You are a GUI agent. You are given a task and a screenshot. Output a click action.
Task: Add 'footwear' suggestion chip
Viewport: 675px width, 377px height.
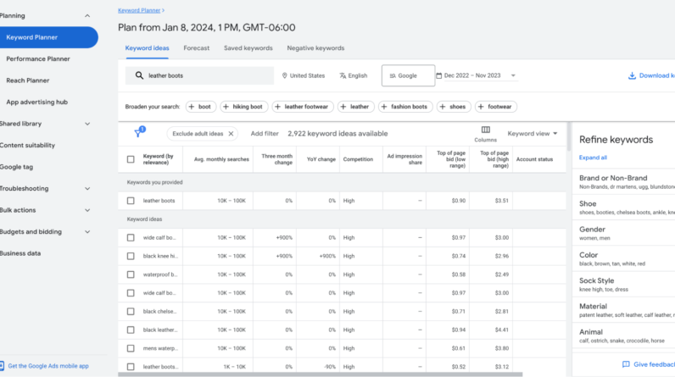(x=496, y=107)
